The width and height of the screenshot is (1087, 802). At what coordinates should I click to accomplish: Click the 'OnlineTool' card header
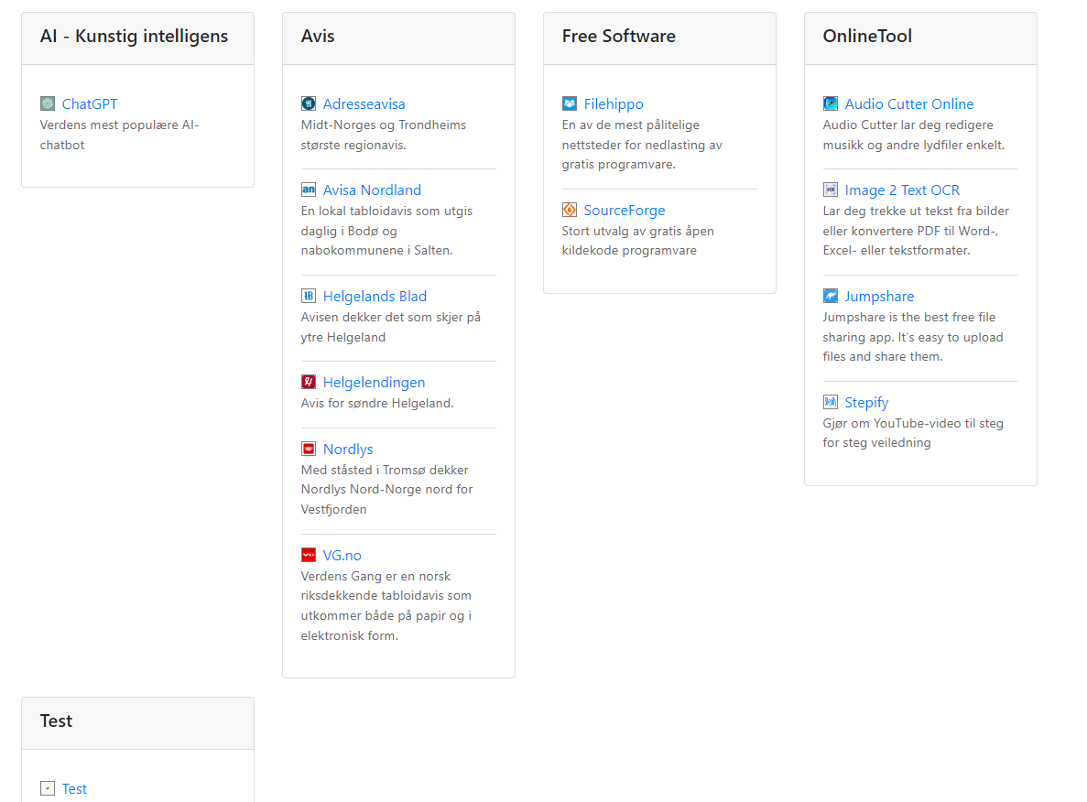920,38
